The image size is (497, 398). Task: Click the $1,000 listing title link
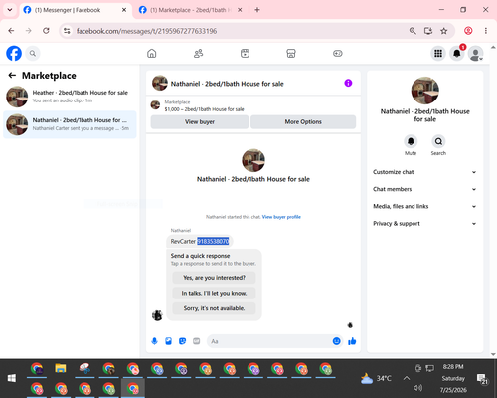(x=204, y=109)
